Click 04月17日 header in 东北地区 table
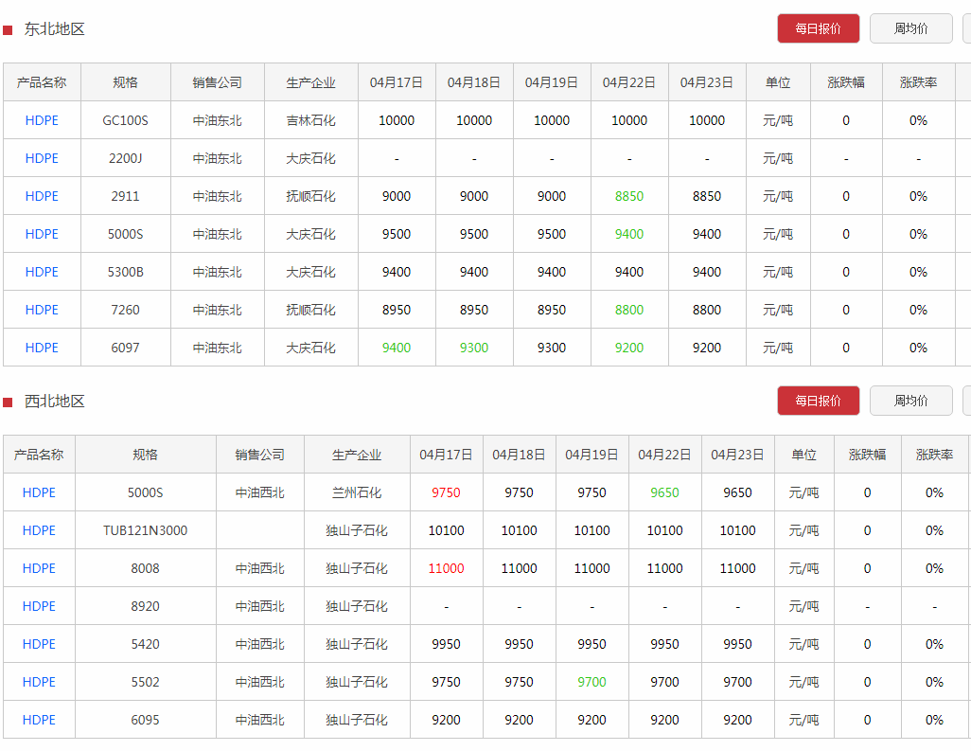971x751 pixels. coord(397,82)
